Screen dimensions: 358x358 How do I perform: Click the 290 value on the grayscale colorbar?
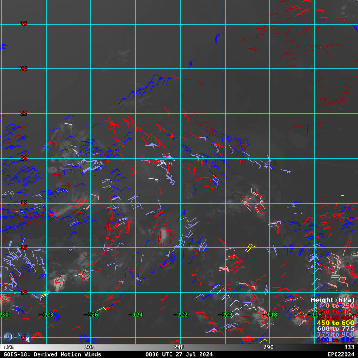pyautogui.click(x=268, y=347)
